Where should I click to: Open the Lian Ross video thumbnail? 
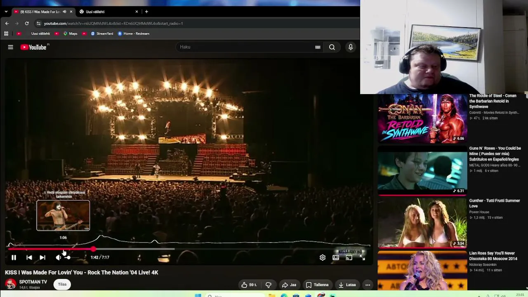tap(422, 271)
